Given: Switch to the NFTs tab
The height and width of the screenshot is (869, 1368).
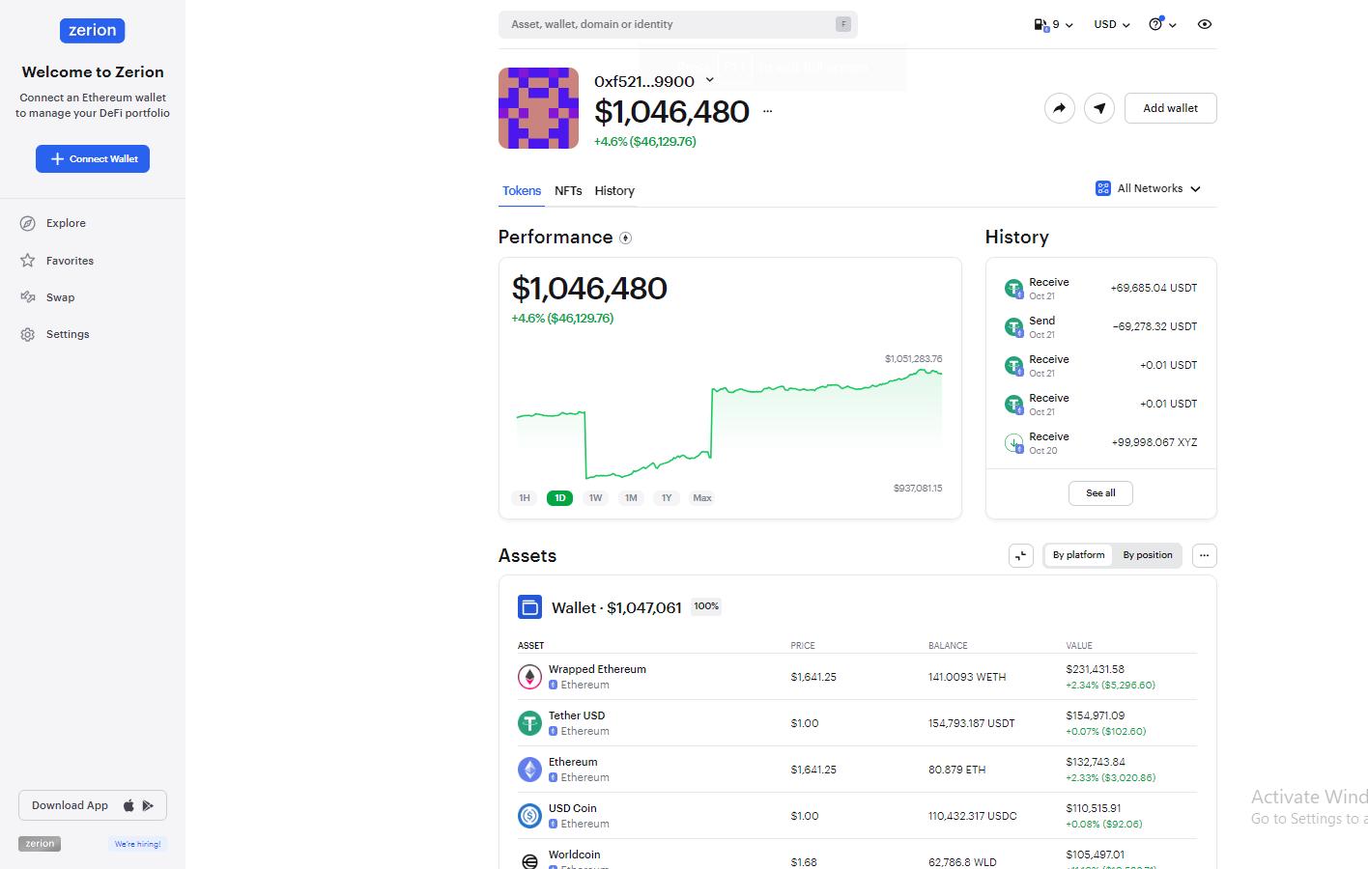Looking at the screenshot, I should tap(568, 191).
